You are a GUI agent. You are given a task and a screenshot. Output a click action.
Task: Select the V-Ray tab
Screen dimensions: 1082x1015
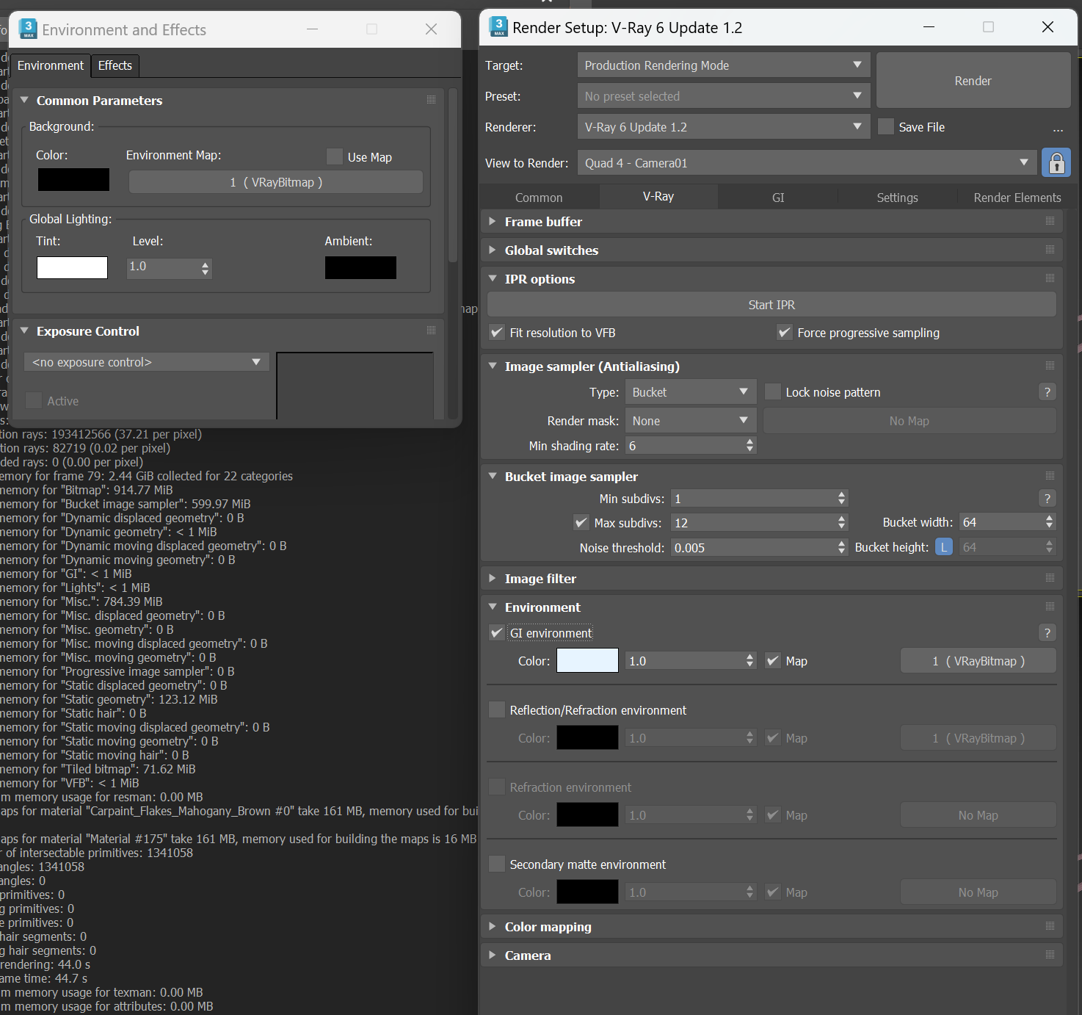(658, 196)
